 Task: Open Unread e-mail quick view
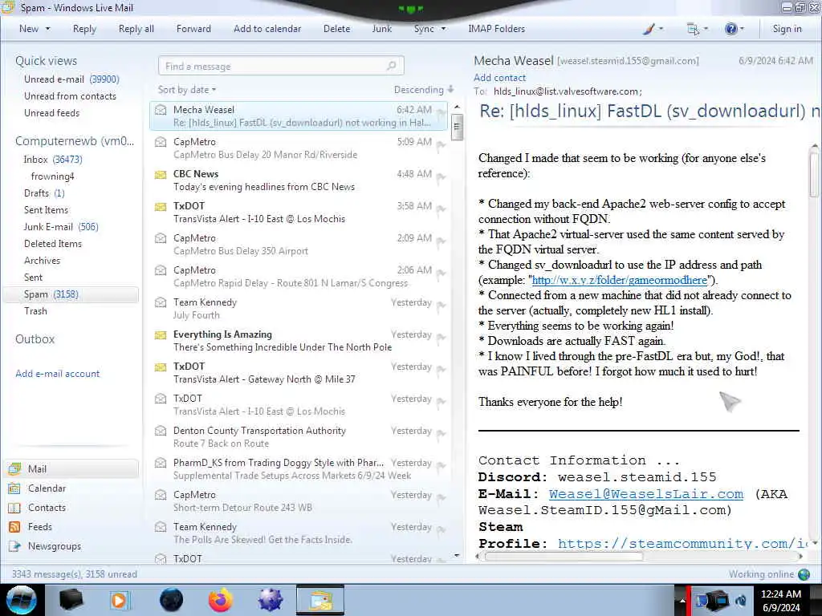(71, 79)
